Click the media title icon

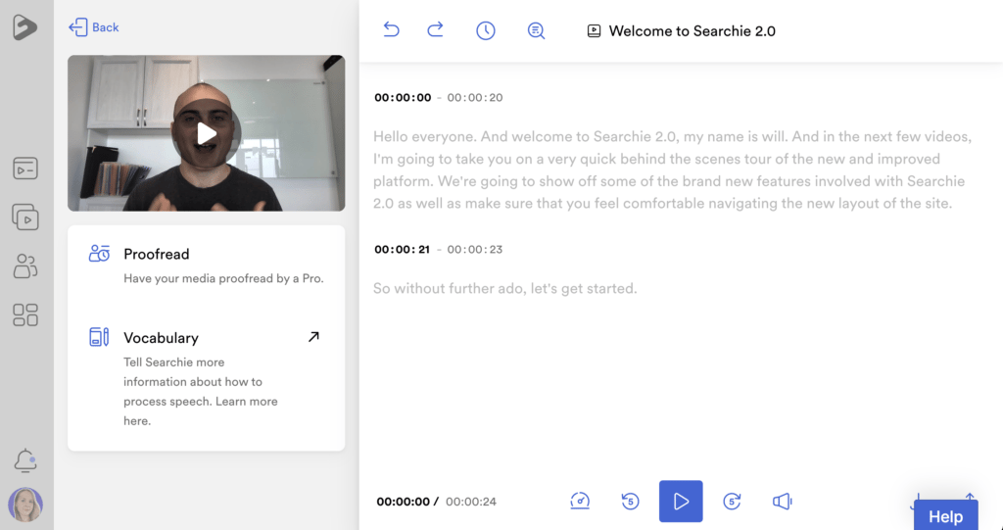click(594, 30)
